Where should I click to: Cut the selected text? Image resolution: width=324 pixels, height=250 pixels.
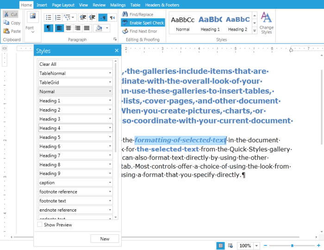pos(11,14)
